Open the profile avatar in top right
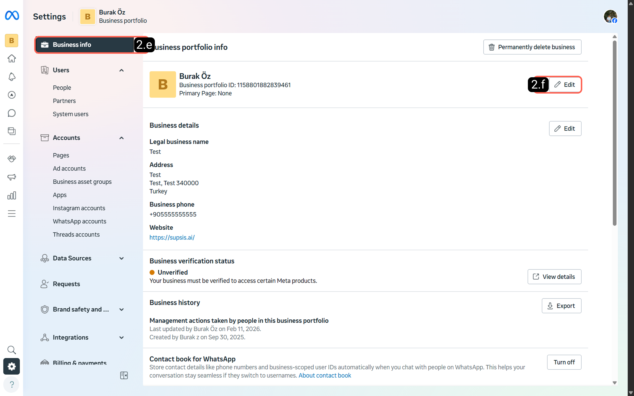Image resolution: width=634 pixels, height=396 pixels. [611, 16]
